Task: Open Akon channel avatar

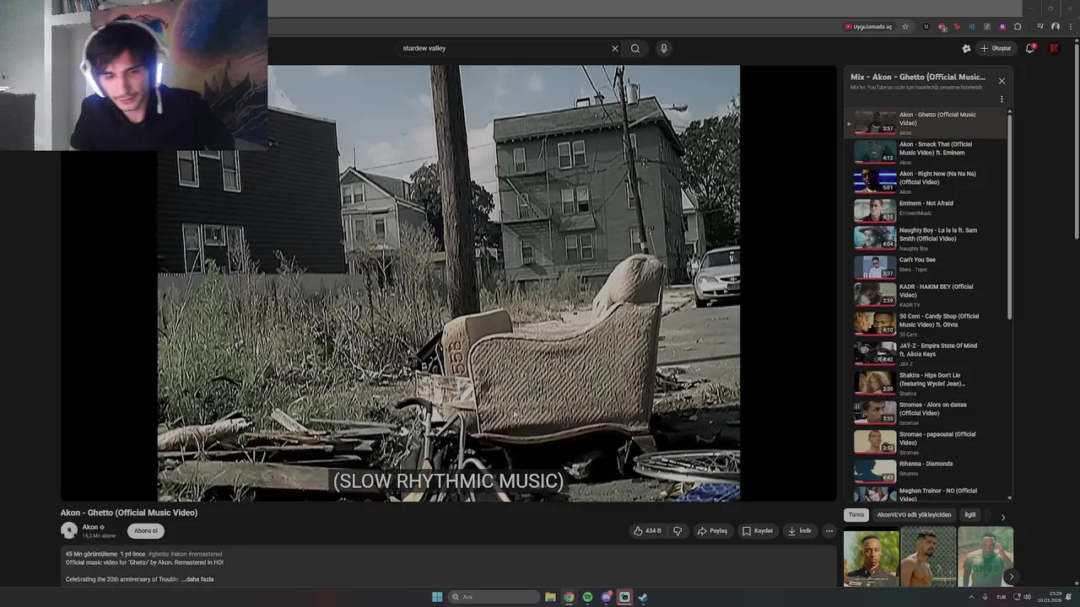Action: (69, 530)
